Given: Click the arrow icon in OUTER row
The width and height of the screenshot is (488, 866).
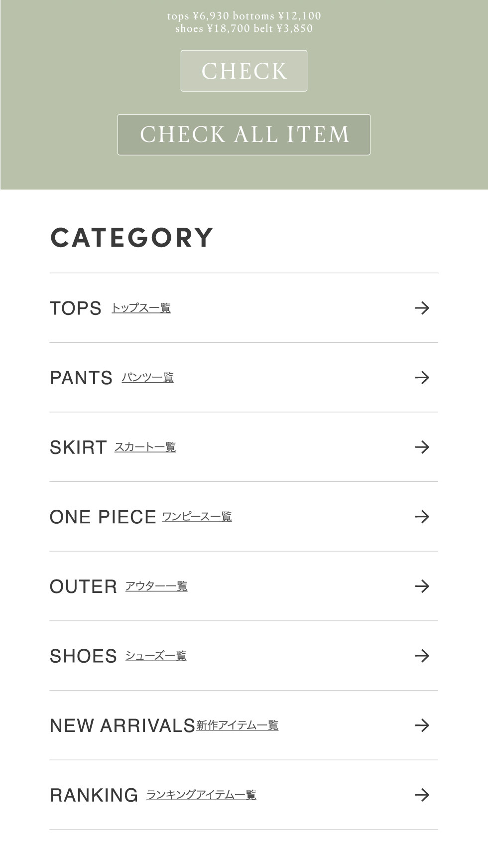Looking at the screenshot, I should pos(422,586).
